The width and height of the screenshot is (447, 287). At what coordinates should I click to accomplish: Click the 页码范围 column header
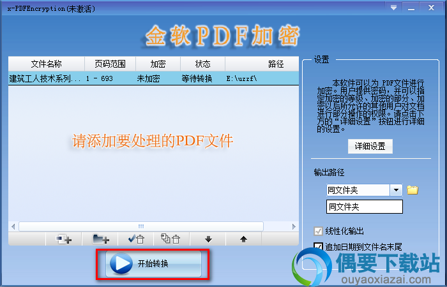click(x=110, y=64)
